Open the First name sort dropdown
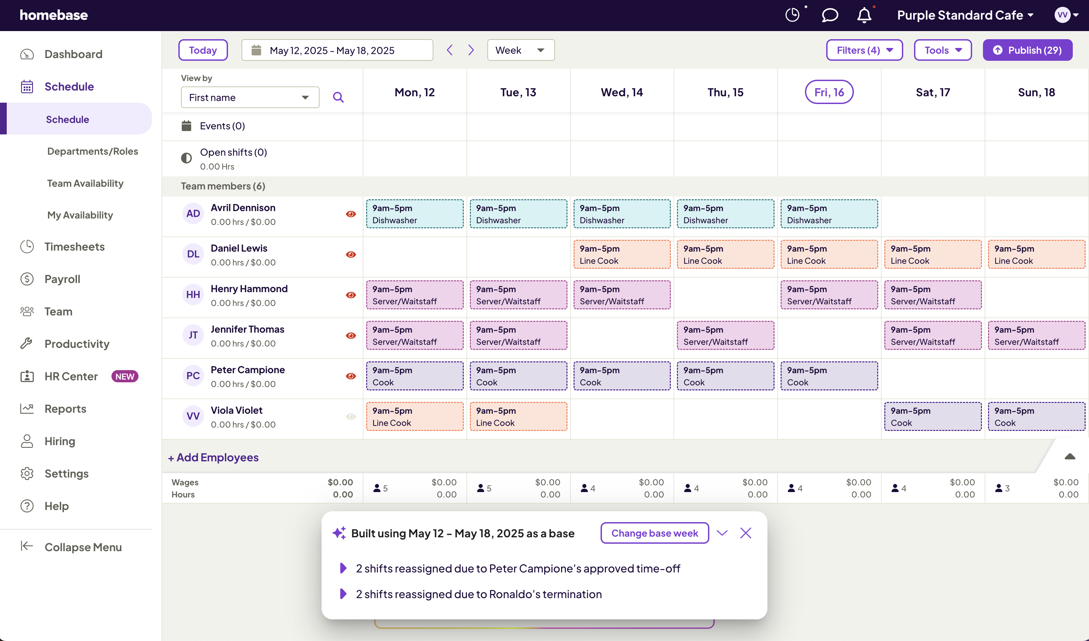Screen dimensions: 1089x641 coord(250,97)
